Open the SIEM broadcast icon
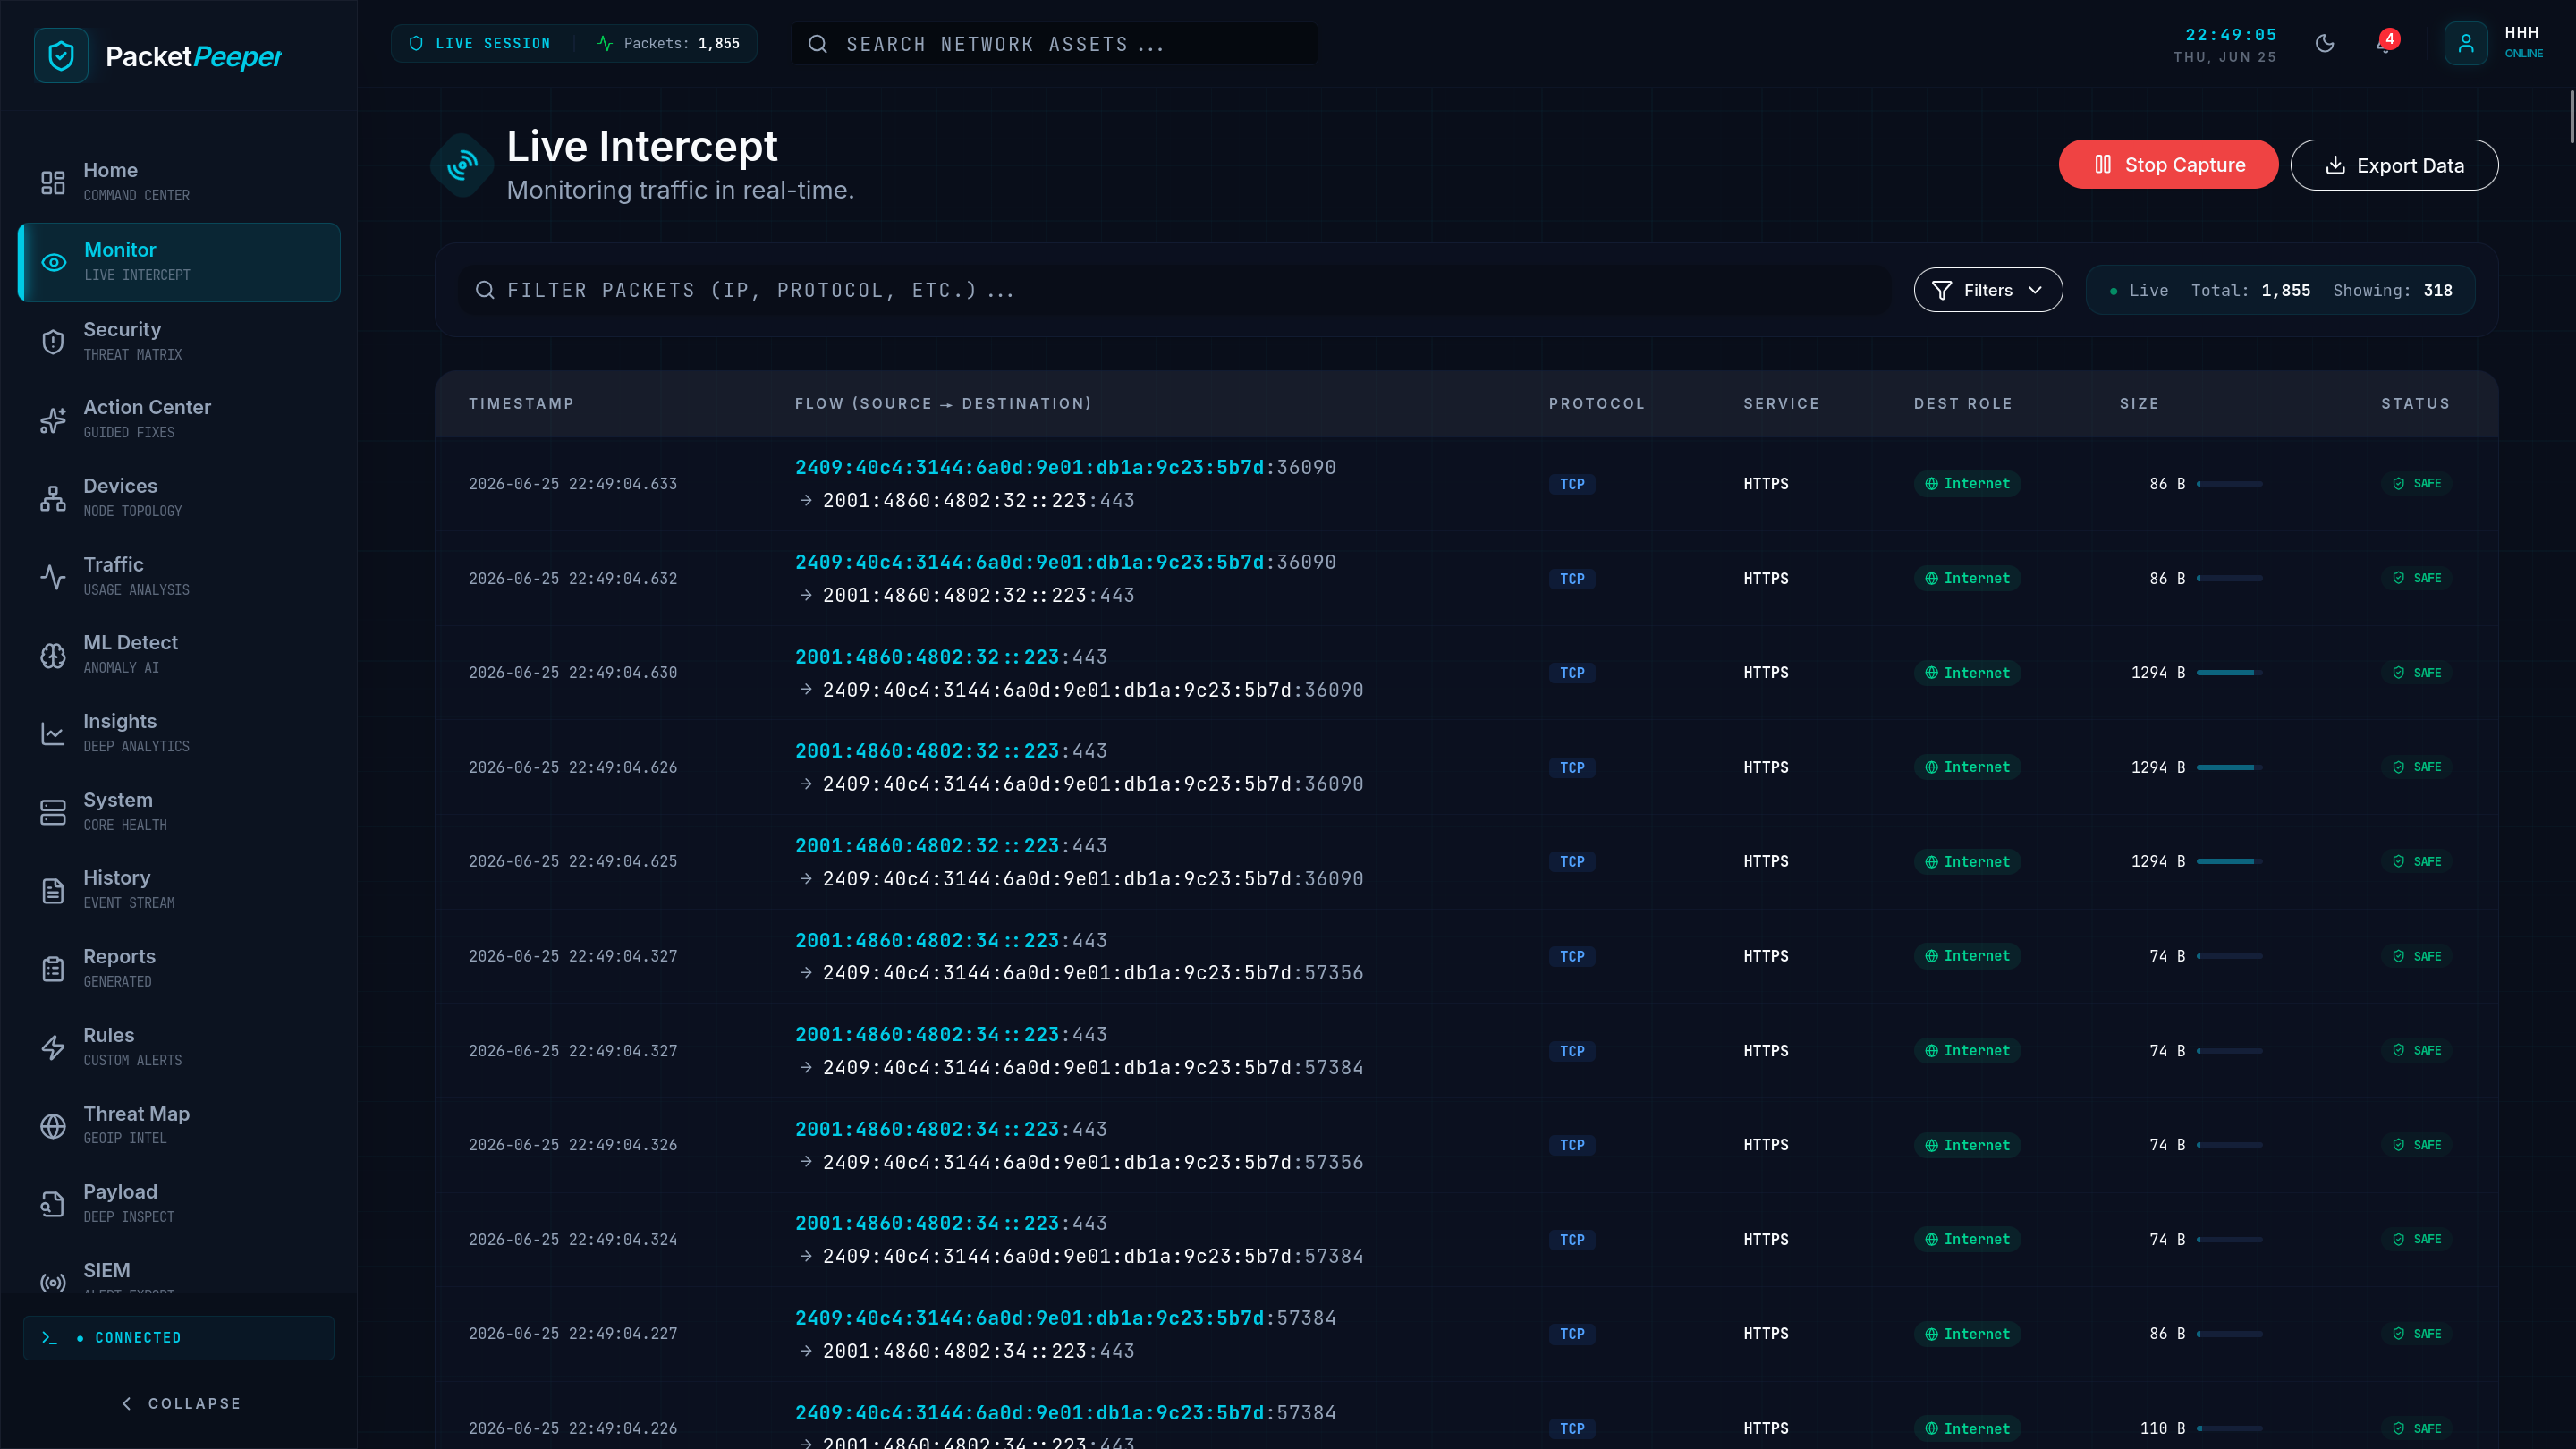The image size is (2576, 1449). point(53,1283)
